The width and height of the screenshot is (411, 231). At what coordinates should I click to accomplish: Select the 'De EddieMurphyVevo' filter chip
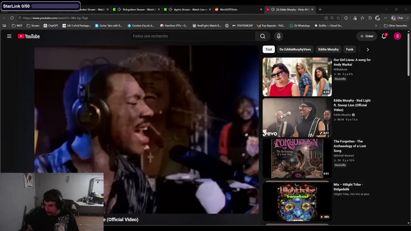coord(295,49)
